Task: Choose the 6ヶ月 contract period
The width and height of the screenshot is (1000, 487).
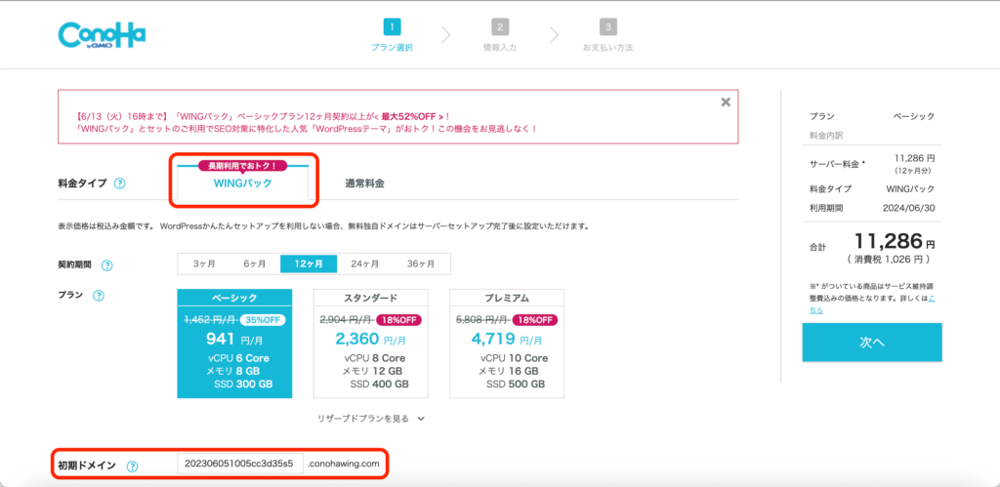Action: 255,264
